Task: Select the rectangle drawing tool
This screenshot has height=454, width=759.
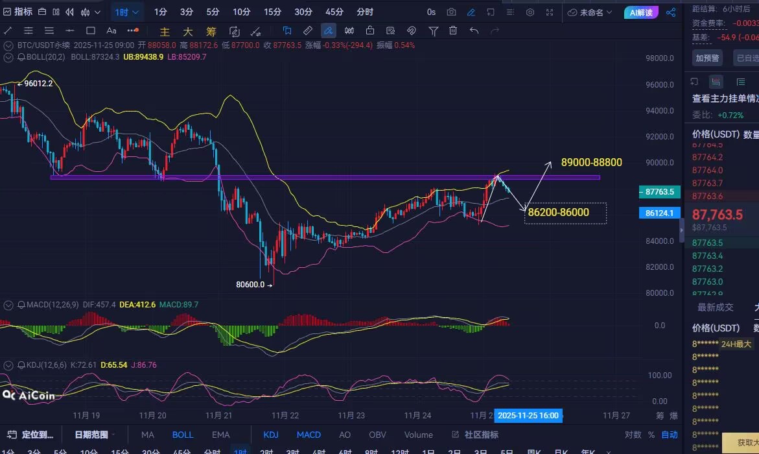Action: tap(91, 30)
